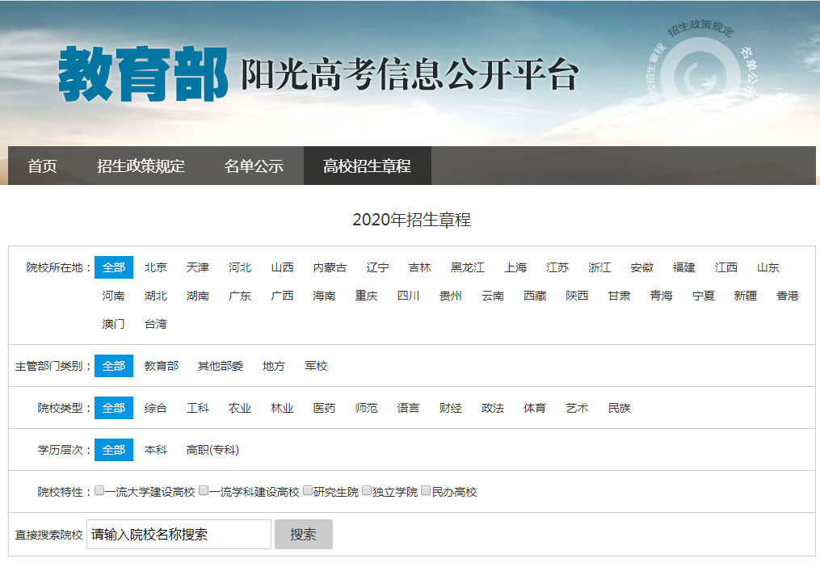The height and width of the screenshot is (567, 820).
Task: Select 综合 institution type
Action: [156, 407]
